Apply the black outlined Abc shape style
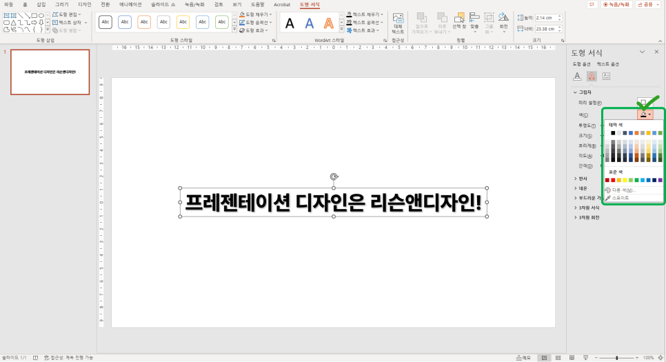 (105, 21)
